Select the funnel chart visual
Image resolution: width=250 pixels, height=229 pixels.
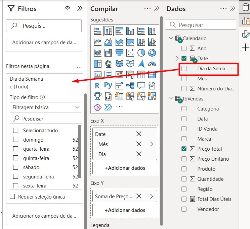coord(119,53)
